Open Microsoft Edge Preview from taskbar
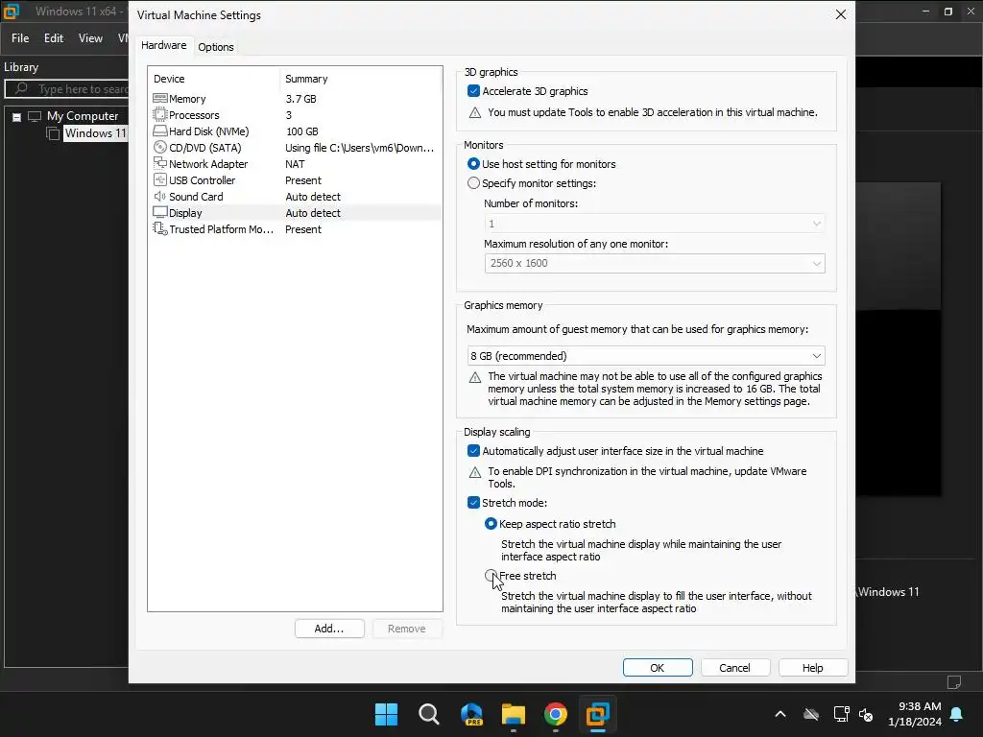The image size is (983, 737). pos(471,714)
